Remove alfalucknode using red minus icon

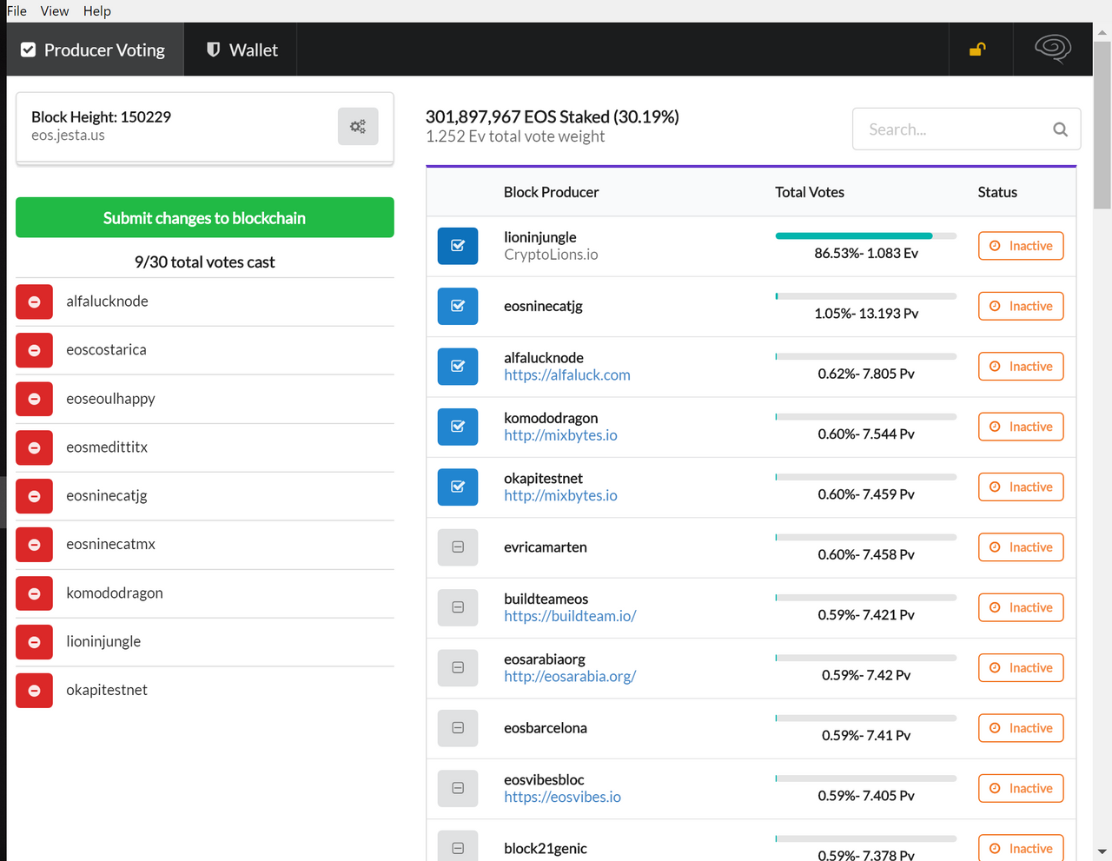[x=35, y=302]
